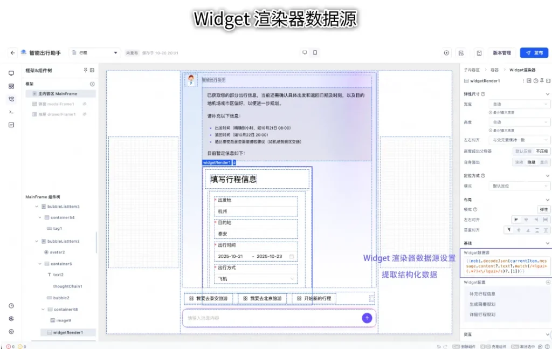Click the send arrow button in chat input
The image size is (552, 349).
(x=367, y=318)
